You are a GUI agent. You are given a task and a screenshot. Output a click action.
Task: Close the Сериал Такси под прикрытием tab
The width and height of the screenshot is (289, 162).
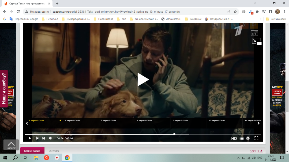click(x=49, y=3)
